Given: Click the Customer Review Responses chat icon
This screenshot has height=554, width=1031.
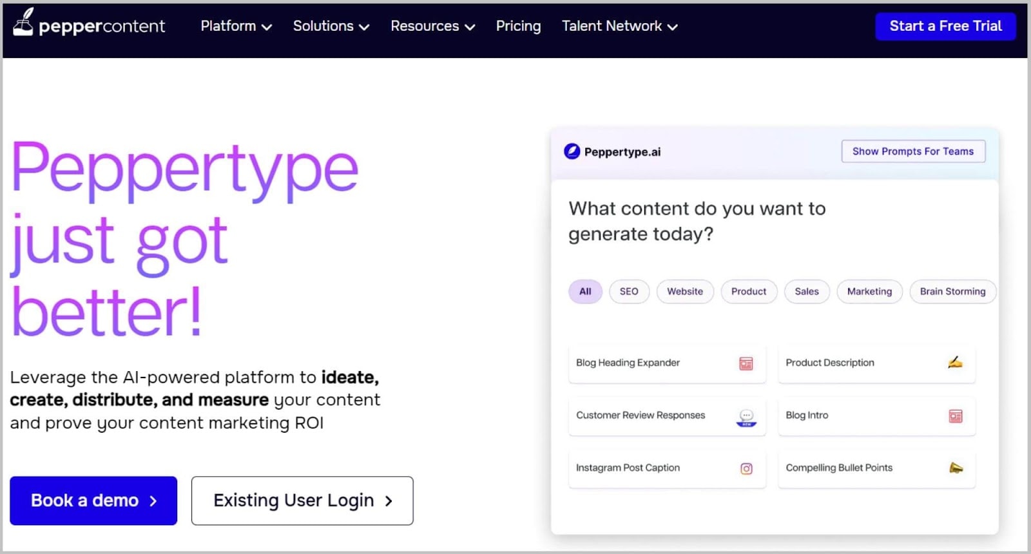Looking at the screenshot, I should pos(746,417).
